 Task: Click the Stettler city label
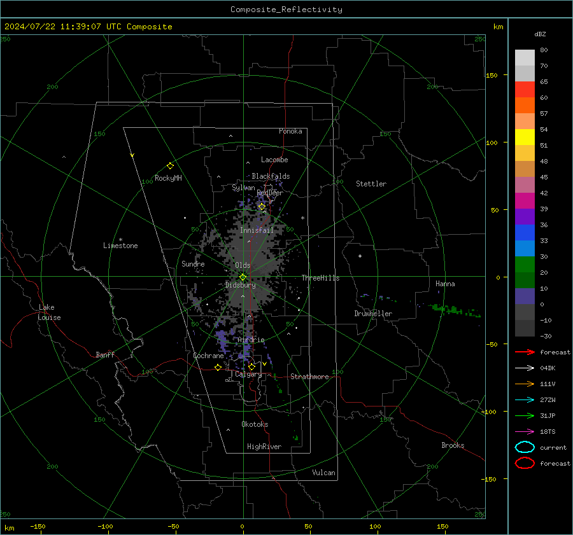tap(371, 184)
